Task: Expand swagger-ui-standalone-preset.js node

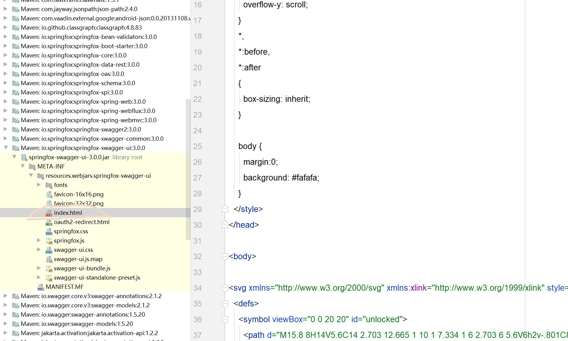Action: (x=39, y=277)
